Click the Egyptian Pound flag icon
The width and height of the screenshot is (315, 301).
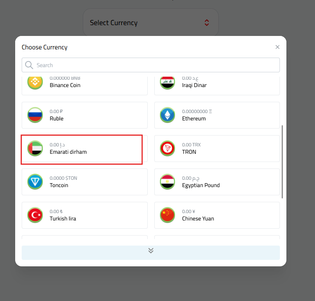(167, 181)
